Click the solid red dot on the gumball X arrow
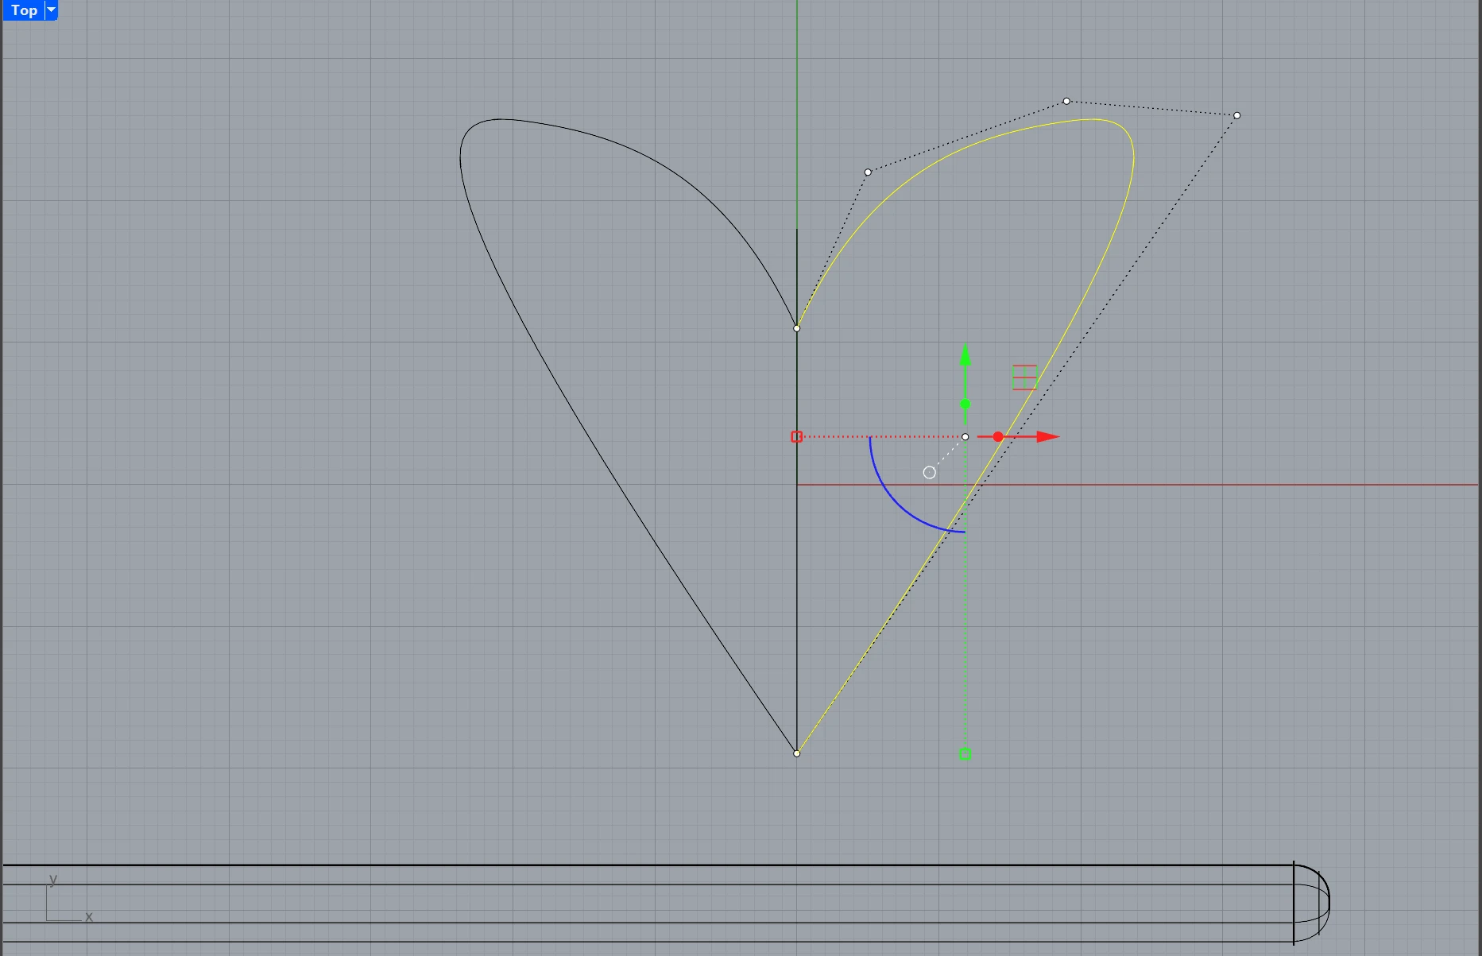Image resolution: width=1482 pixels, height=956 pixels. point(998,436)
